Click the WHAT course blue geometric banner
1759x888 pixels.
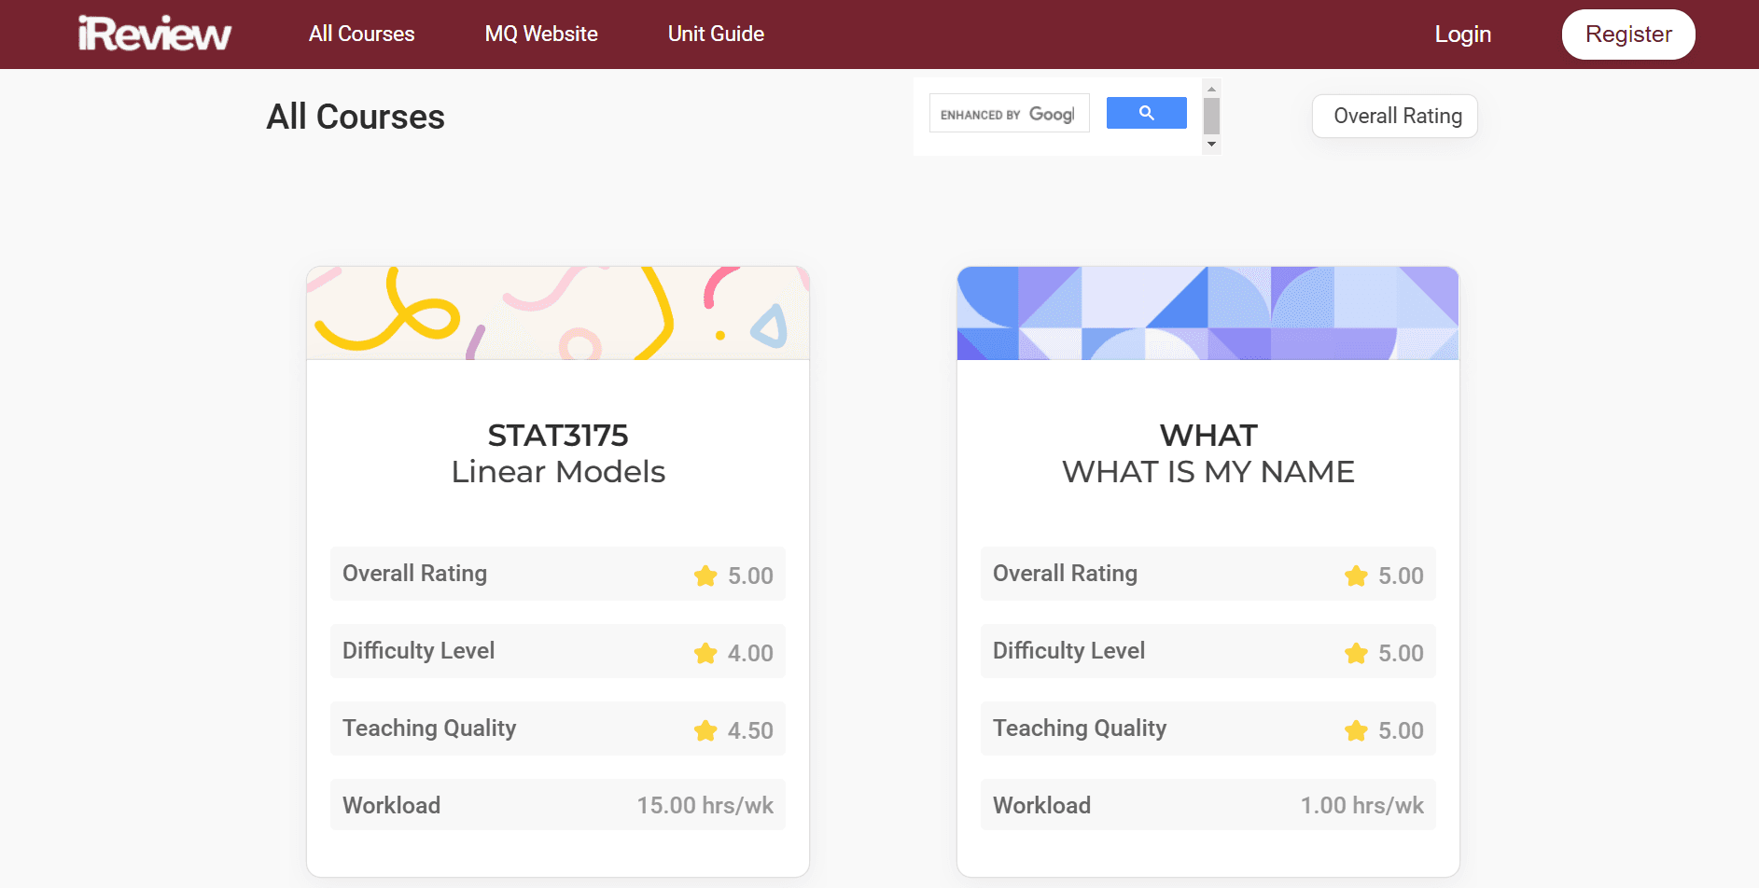[x=1208, y=313]
